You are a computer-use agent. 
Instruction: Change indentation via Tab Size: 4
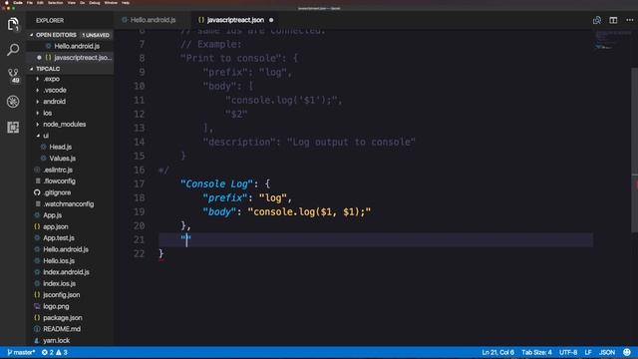pos(536,352)
